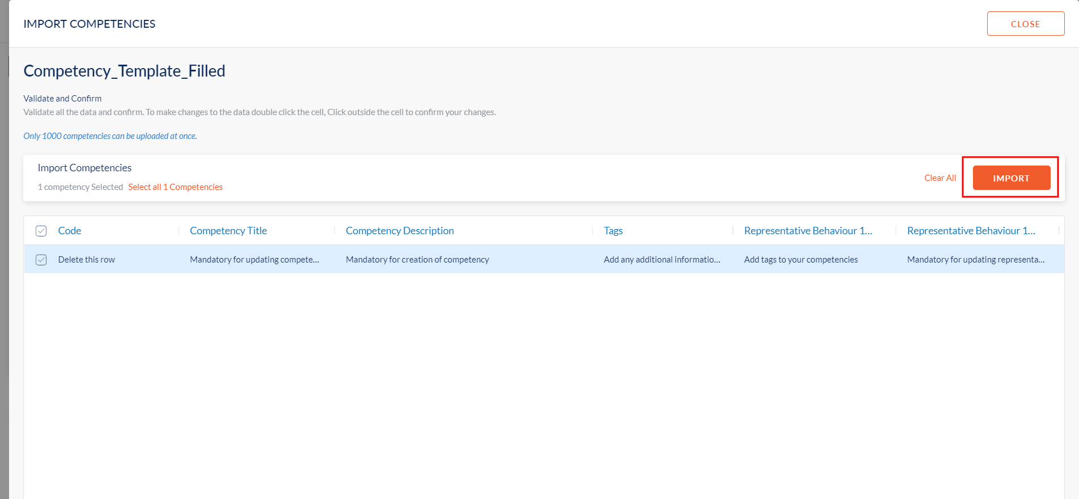Select 'Mandatory for creation of competency' cell
Image resolution: width=1079 pixels, height=499 pixels.
(417, 260)
